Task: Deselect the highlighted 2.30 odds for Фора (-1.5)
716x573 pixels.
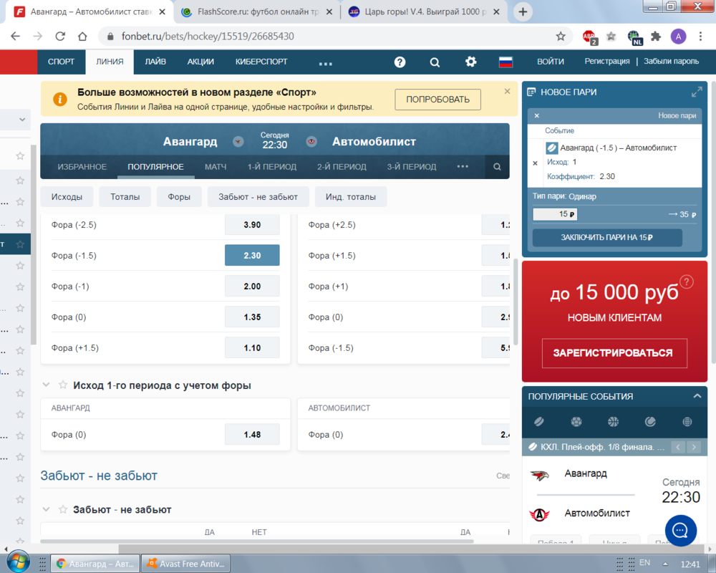Action: 252,256
